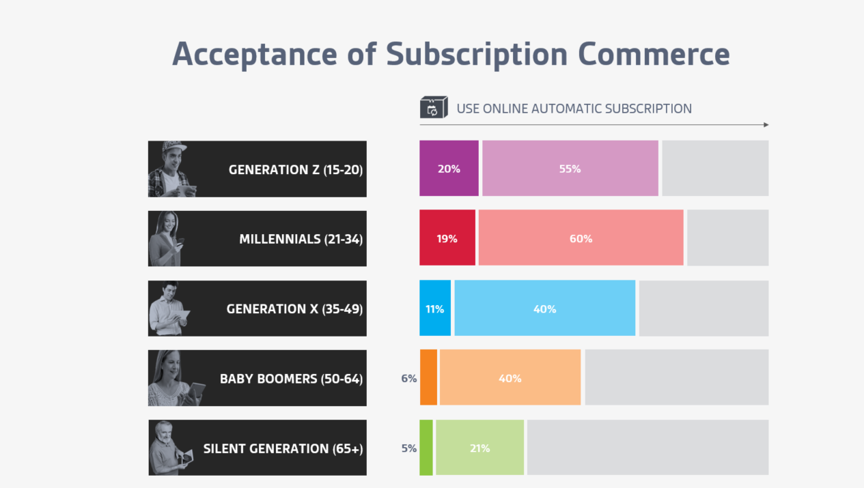The height and width of the screenshot is (488, 864).
Task: Click the dark purple 20% bar
Action: point(449,169)
